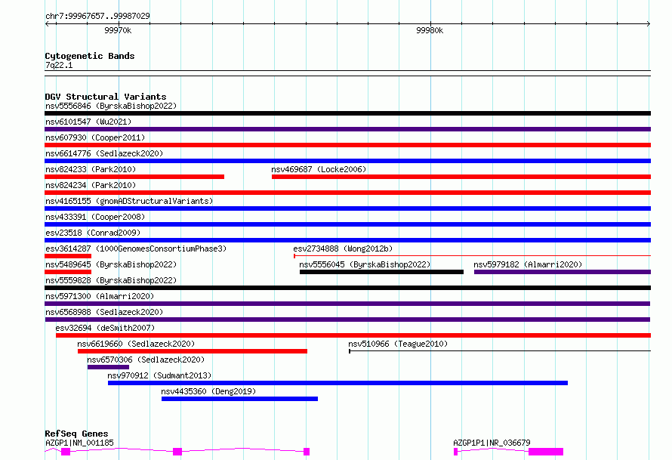Click the nsv5556846 (ByrskaBishop2022) label
672x460 pixels.
(111, 106)
